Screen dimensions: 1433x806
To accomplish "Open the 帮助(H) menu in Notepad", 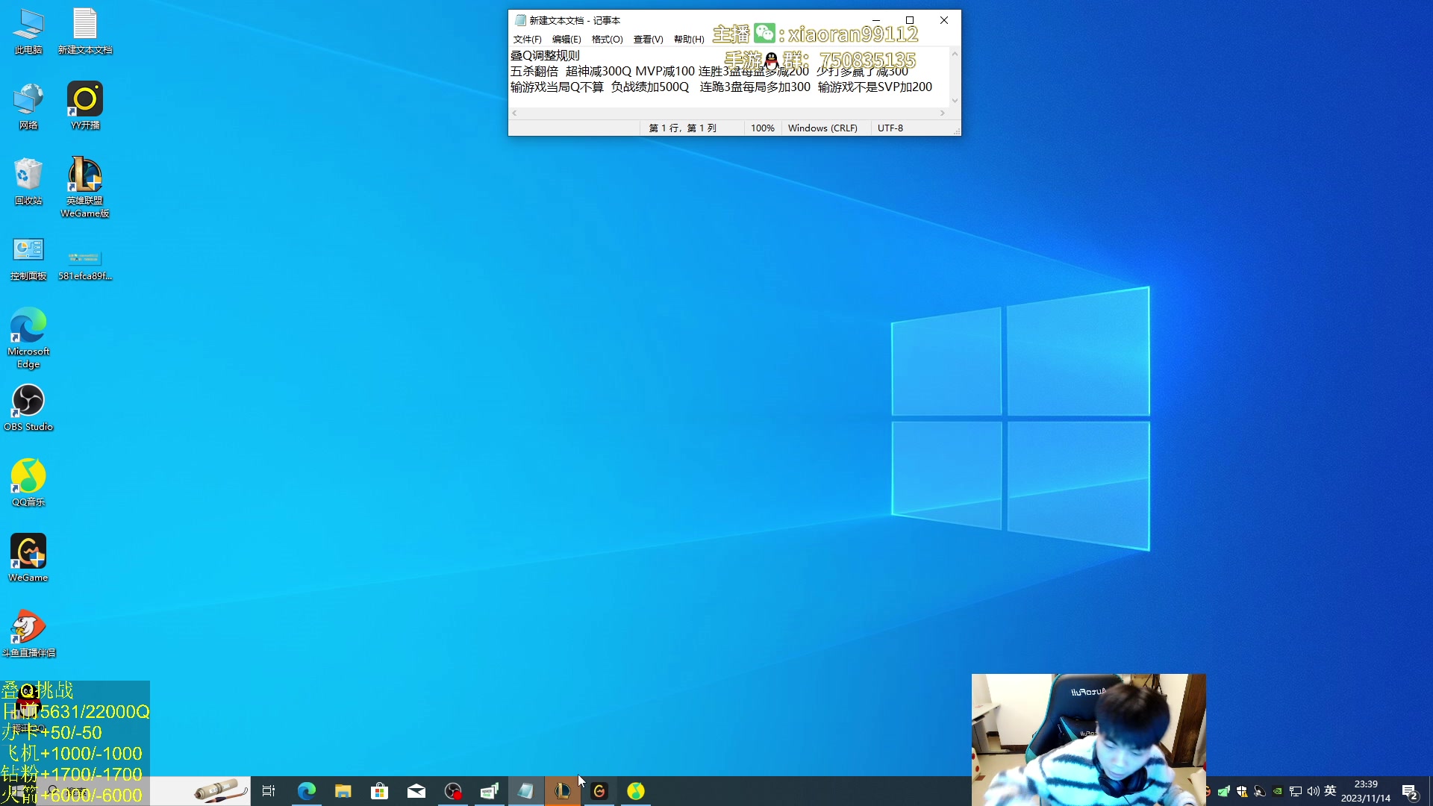I will click(689, 40).
